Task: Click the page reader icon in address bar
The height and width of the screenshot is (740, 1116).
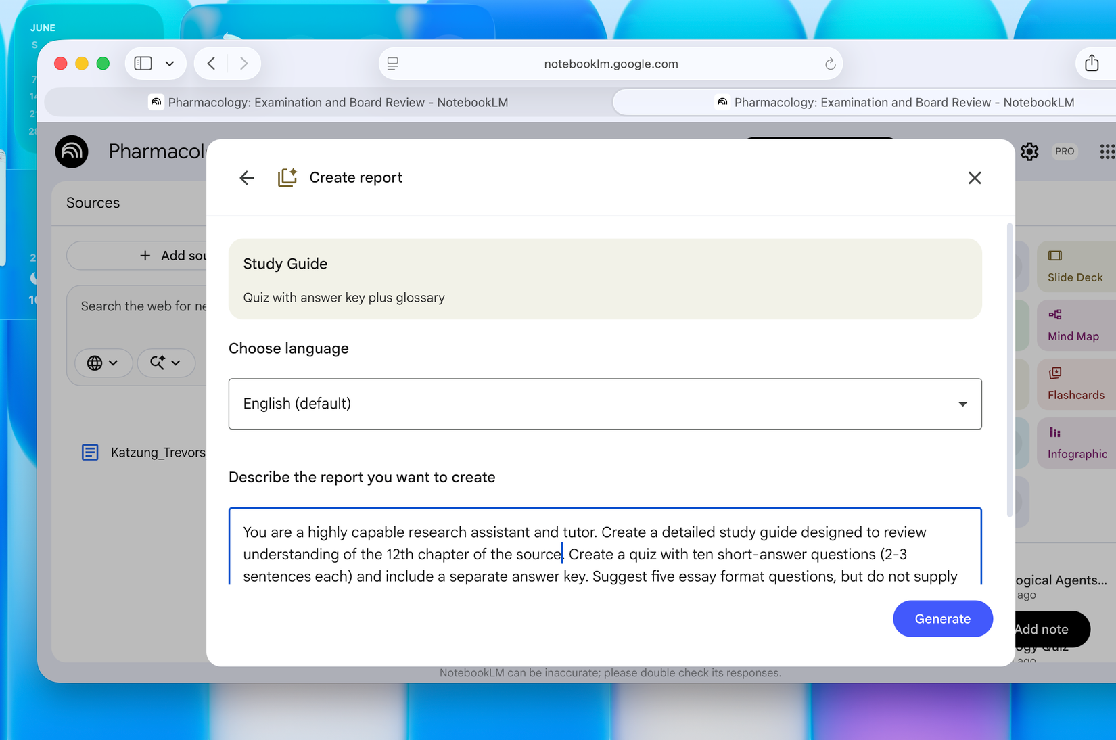Action: pyautogui.click(x=393, y=64)
